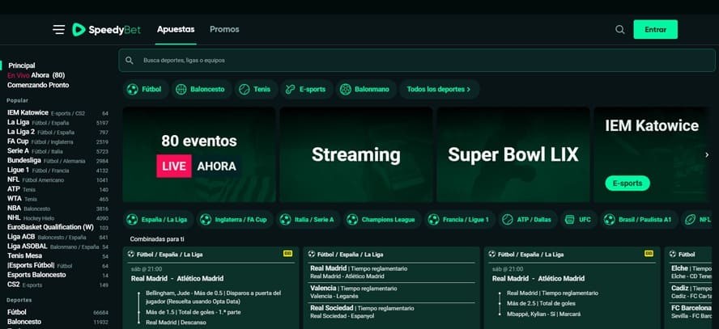Select the Brasil / Paulista A1 chip
This screenshot has width=719, height=329.
(x=639, y=220)
